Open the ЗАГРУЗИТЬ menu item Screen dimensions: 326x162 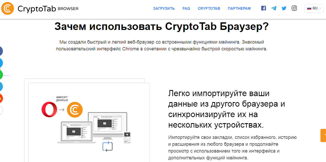pyautogui.click(x=164, y=8)
